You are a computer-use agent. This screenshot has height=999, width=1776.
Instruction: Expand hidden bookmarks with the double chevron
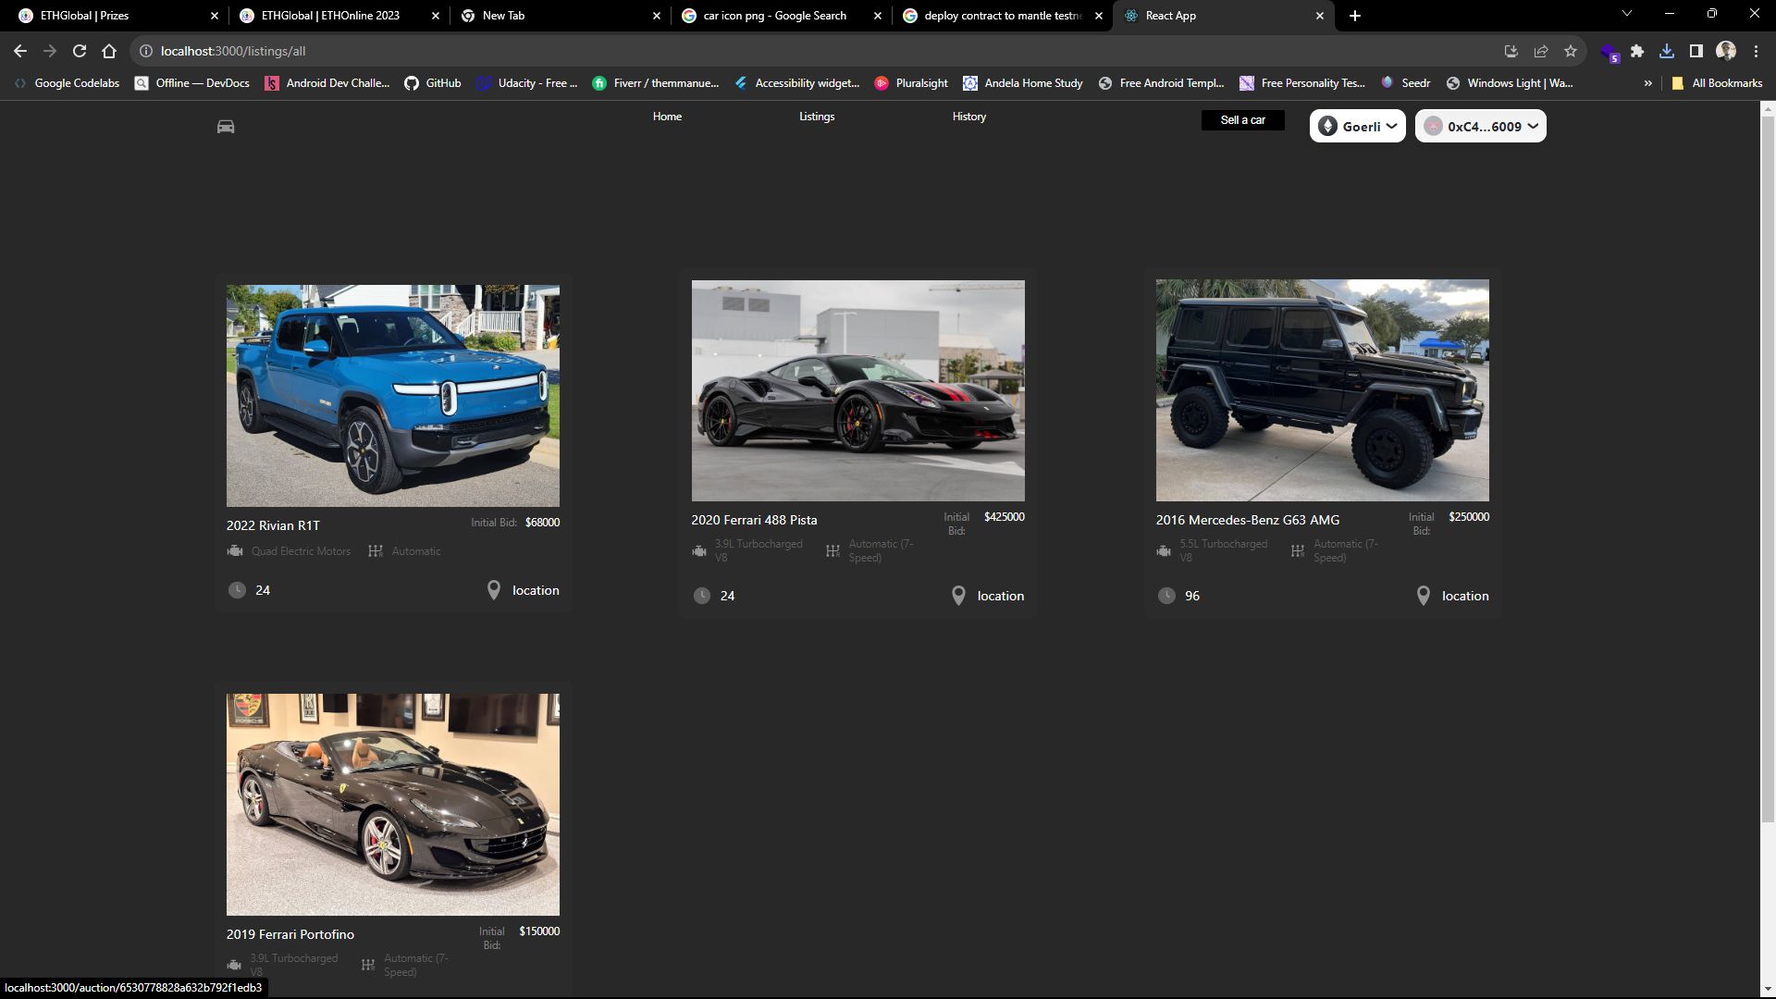[x=1647, y=83]
